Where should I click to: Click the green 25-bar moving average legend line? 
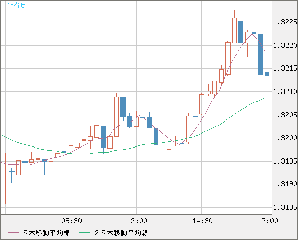(85, 233)
